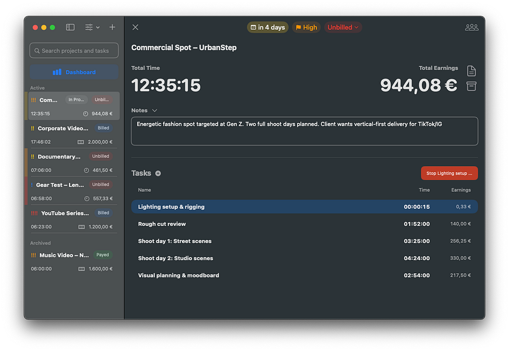Open the Dashboard view
This screenshot has height=351, width=509.
pos(74,72)
